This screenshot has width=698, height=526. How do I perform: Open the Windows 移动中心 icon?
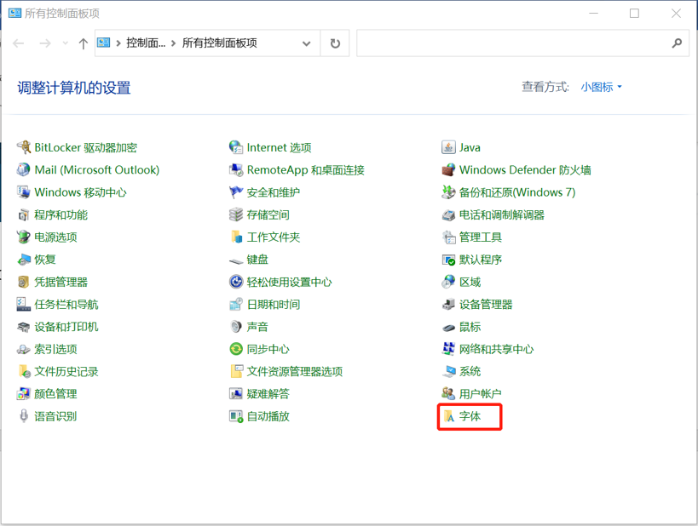(x=23, y=192)
